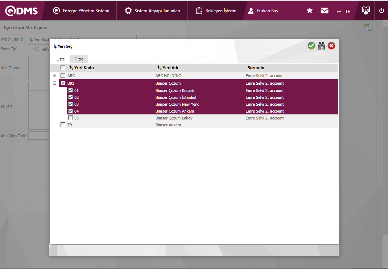Sort by İş Yeri Adı column header
Screen dimensions: 388x269
pyautogui.click(x=168, y=68)
